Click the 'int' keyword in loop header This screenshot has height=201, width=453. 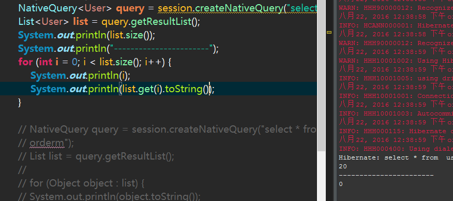[x=46, y=62]
